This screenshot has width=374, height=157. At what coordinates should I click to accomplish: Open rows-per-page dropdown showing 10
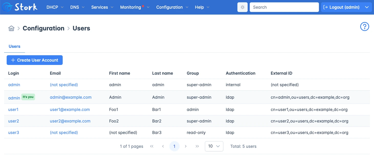pyautogui.click(x=214, y=146)
